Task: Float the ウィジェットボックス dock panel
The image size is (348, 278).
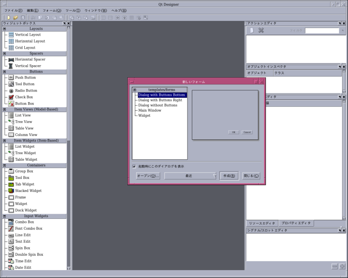Action: pyautogui.click(x=64, y=23)
